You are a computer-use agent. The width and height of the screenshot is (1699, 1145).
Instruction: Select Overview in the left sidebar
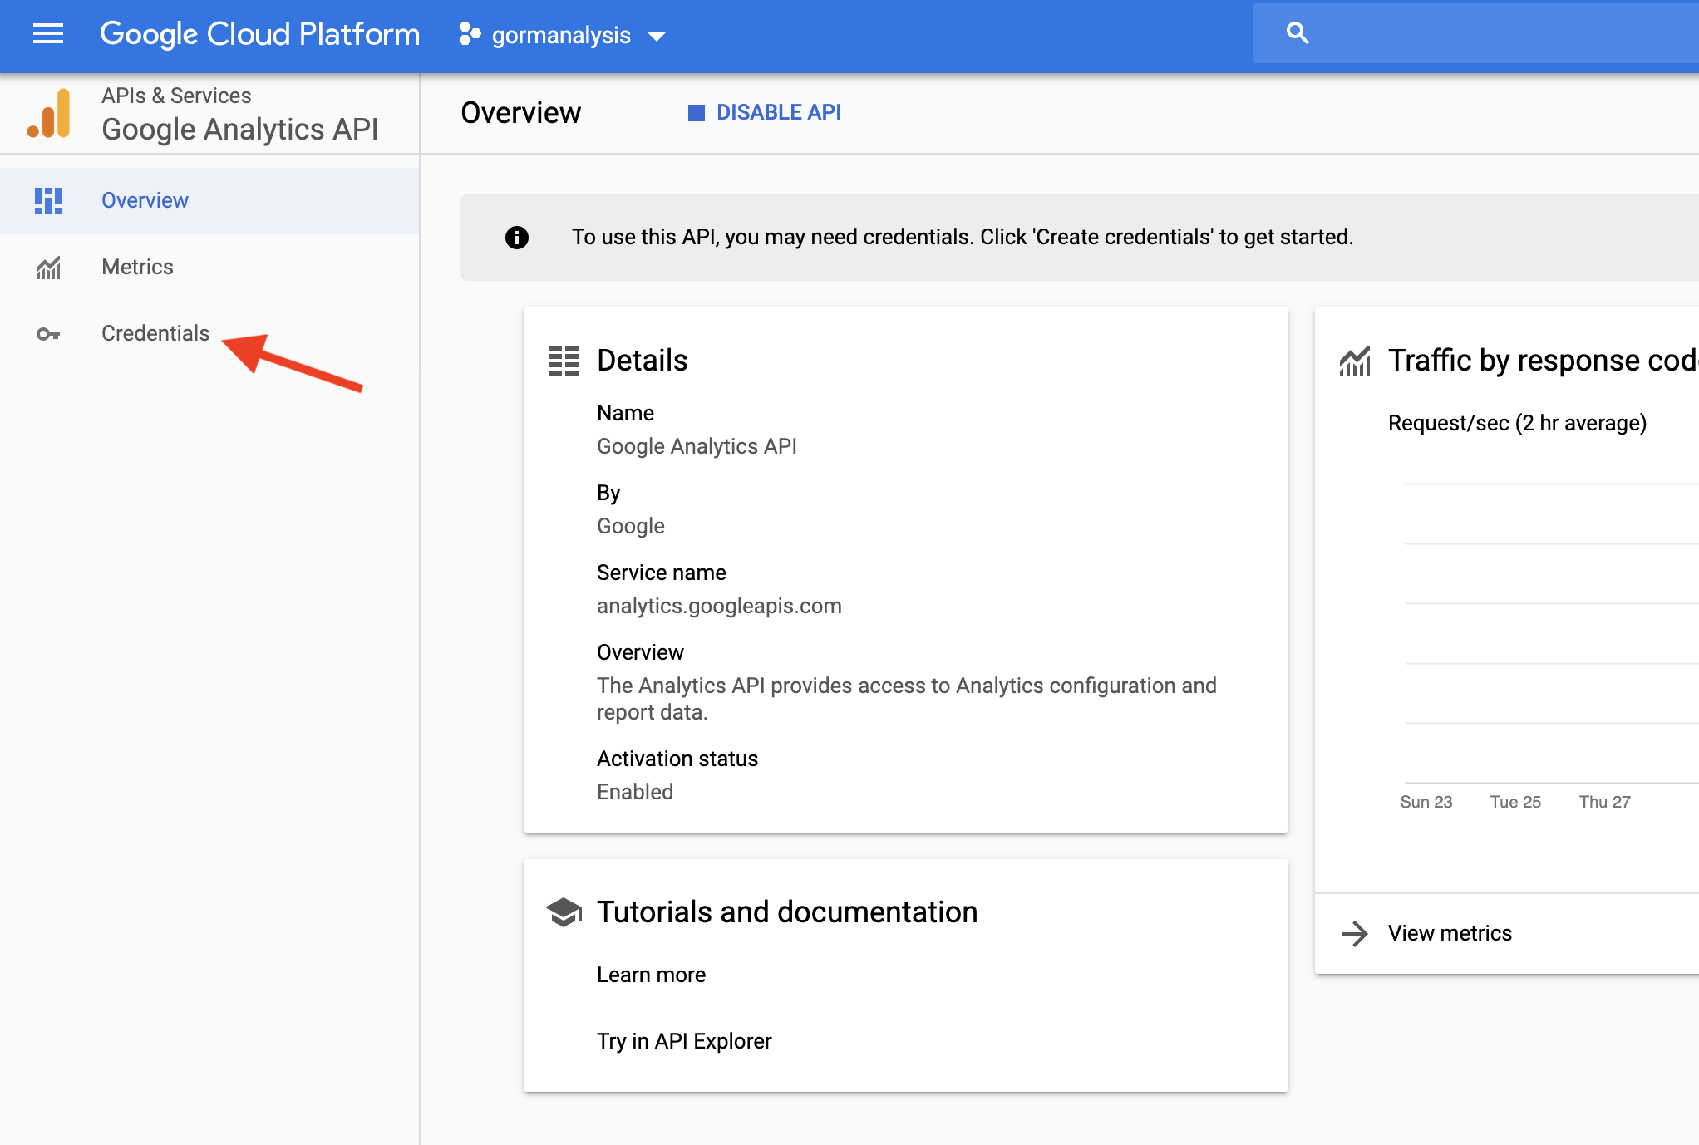tap(145, 200)
